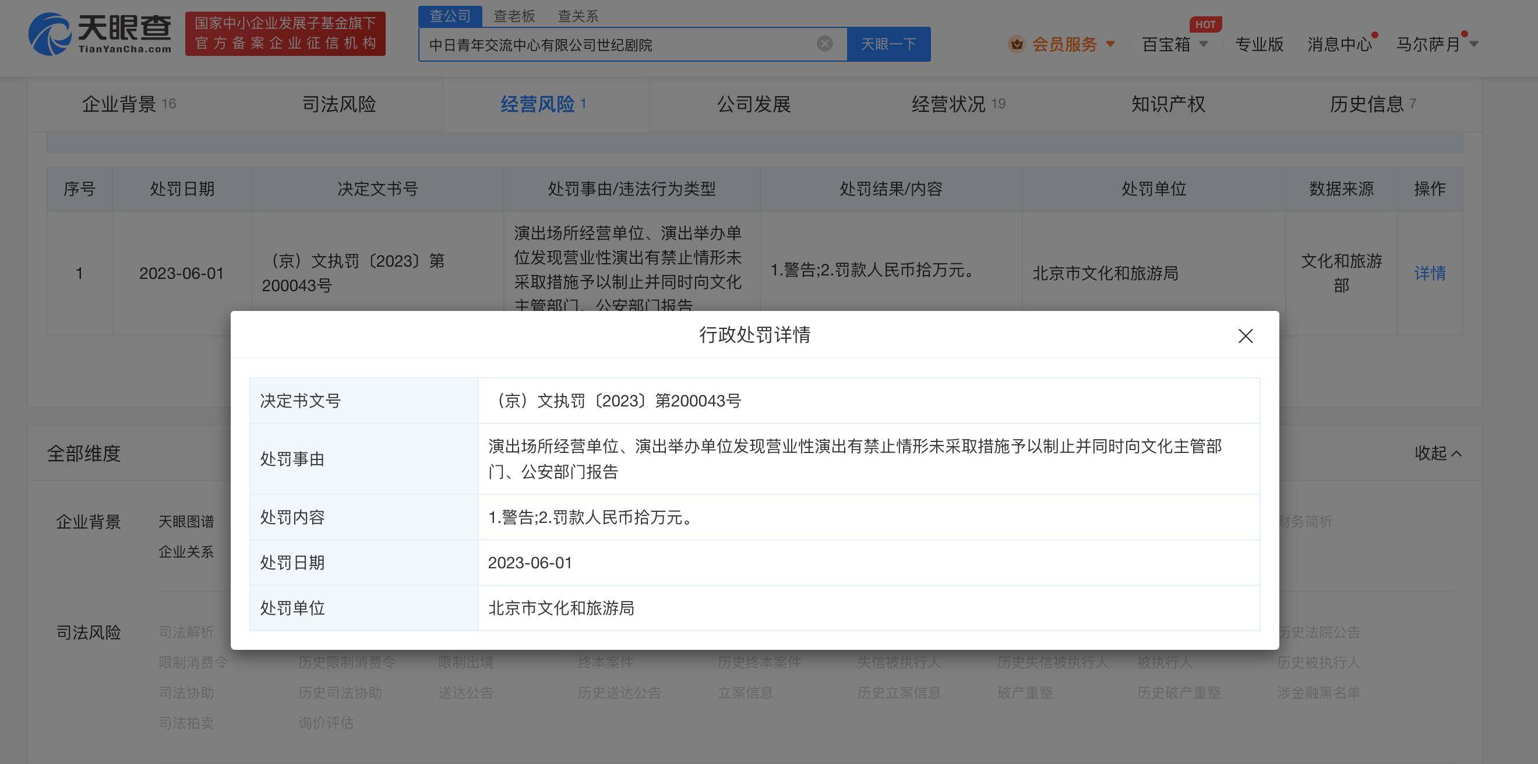Click the TianYanCha logo
Viewport: 1538px width, 764px height.
click(100, 34)
